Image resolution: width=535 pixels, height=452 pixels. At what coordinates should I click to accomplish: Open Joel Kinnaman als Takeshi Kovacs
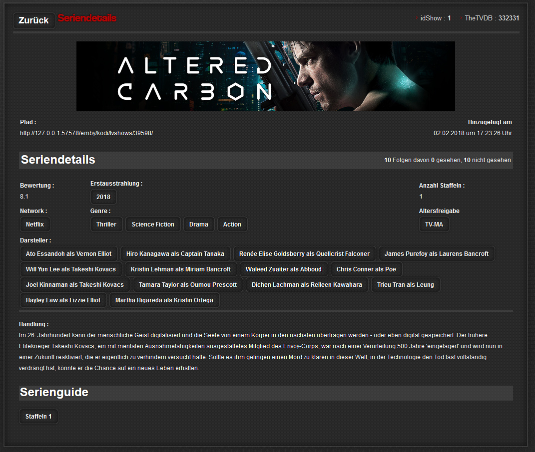tap(75, 285)
